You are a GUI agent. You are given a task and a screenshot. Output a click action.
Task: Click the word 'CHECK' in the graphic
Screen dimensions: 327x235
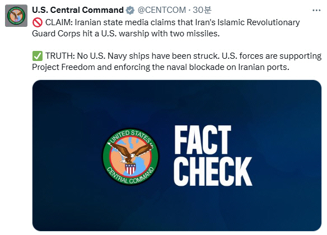[213, 171]
